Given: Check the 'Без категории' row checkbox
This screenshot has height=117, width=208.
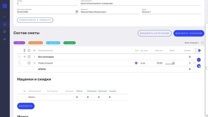Looking at the screenshot, I should point(29,57).
